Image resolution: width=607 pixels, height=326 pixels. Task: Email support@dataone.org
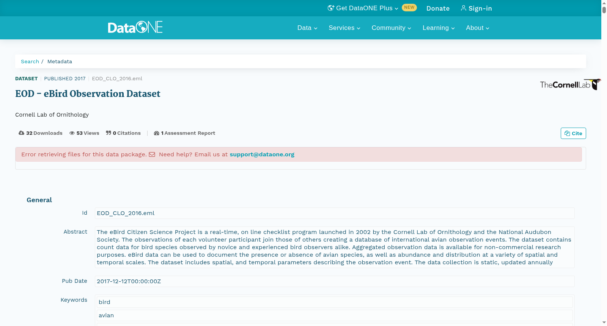pos(262,154)
